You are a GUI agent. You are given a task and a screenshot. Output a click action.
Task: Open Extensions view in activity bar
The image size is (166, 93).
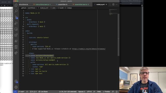pos(16,35)
